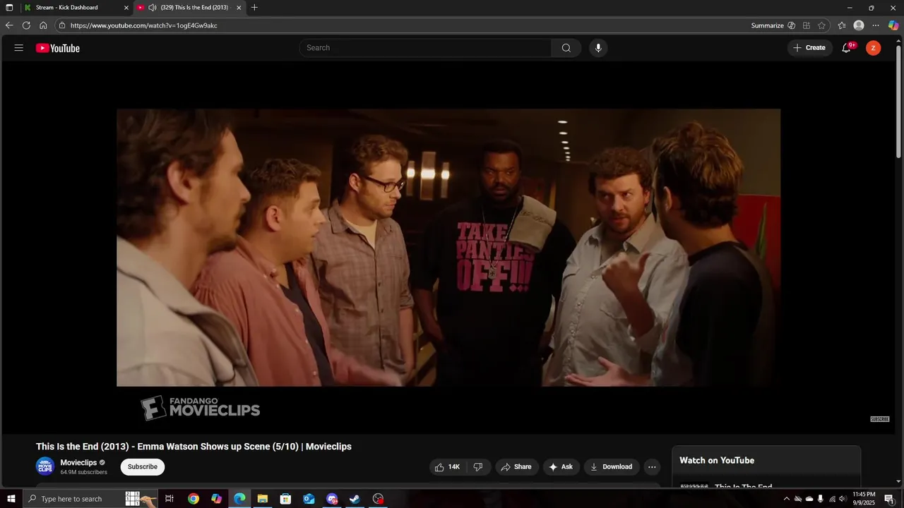This screenshot has height=508, width=904.
Task: Open the browser home page
Action: pyautogui.click(x=43, y=25)
